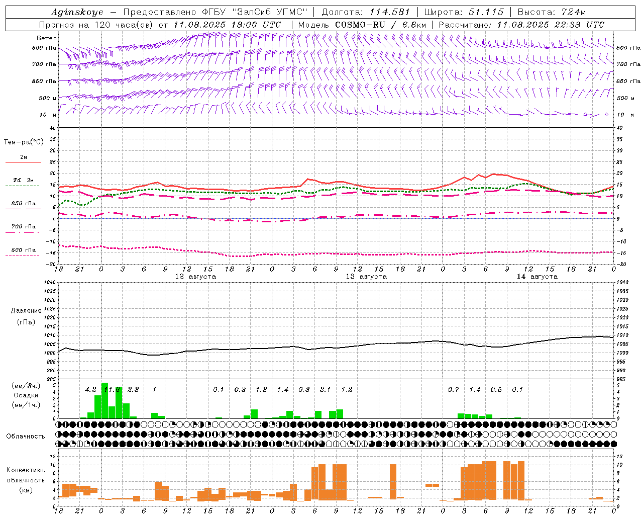Click the 4.2 precipitation total

click(x=90, y=389)
